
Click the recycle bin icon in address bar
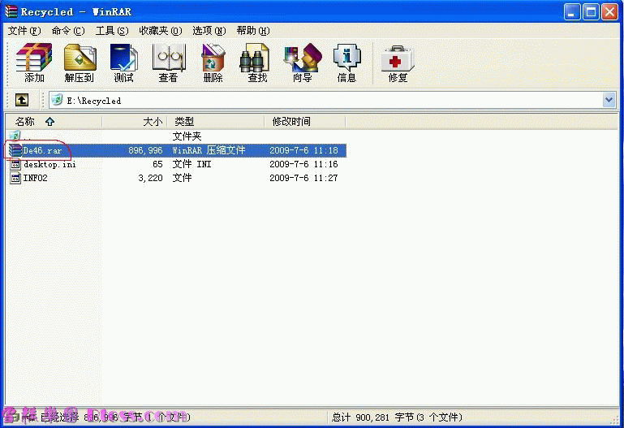[58, 100]
